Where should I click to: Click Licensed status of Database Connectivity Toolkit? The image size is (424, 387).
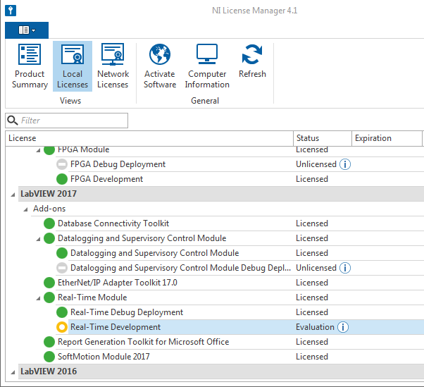[312, 223]
